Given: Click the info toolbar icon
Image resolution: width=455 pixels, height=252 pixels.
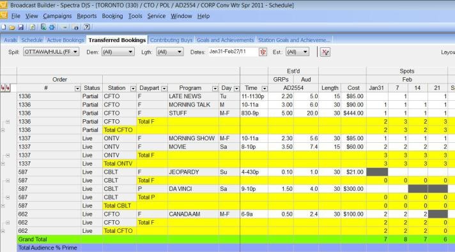Looking at the screenshot, I should tap(75, 27).
